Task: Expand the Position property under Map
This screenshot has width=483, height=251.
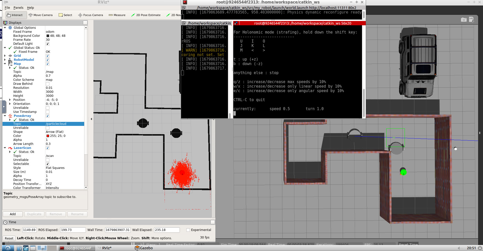Action: [10, 100]
